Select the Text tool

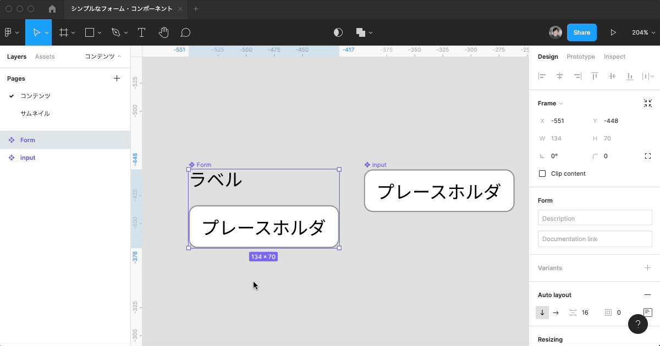click(141, 32)
